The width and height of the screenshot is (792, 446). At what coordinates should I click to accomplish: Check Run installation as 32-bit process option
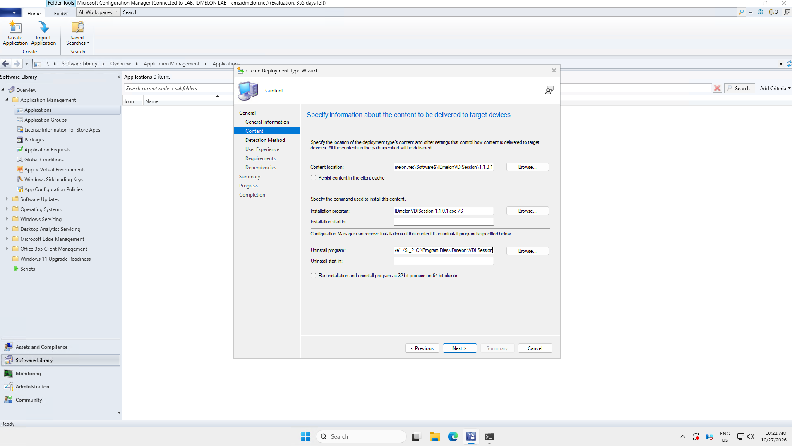[x=313, y=276]
